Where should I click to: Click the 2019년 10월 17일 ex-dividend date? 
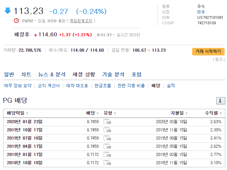25,130
